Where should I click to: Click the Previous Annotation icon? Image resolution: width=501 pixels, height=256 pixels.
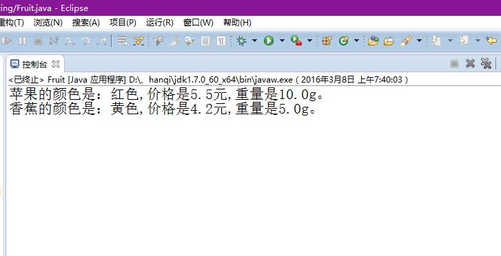pos(464,41)
